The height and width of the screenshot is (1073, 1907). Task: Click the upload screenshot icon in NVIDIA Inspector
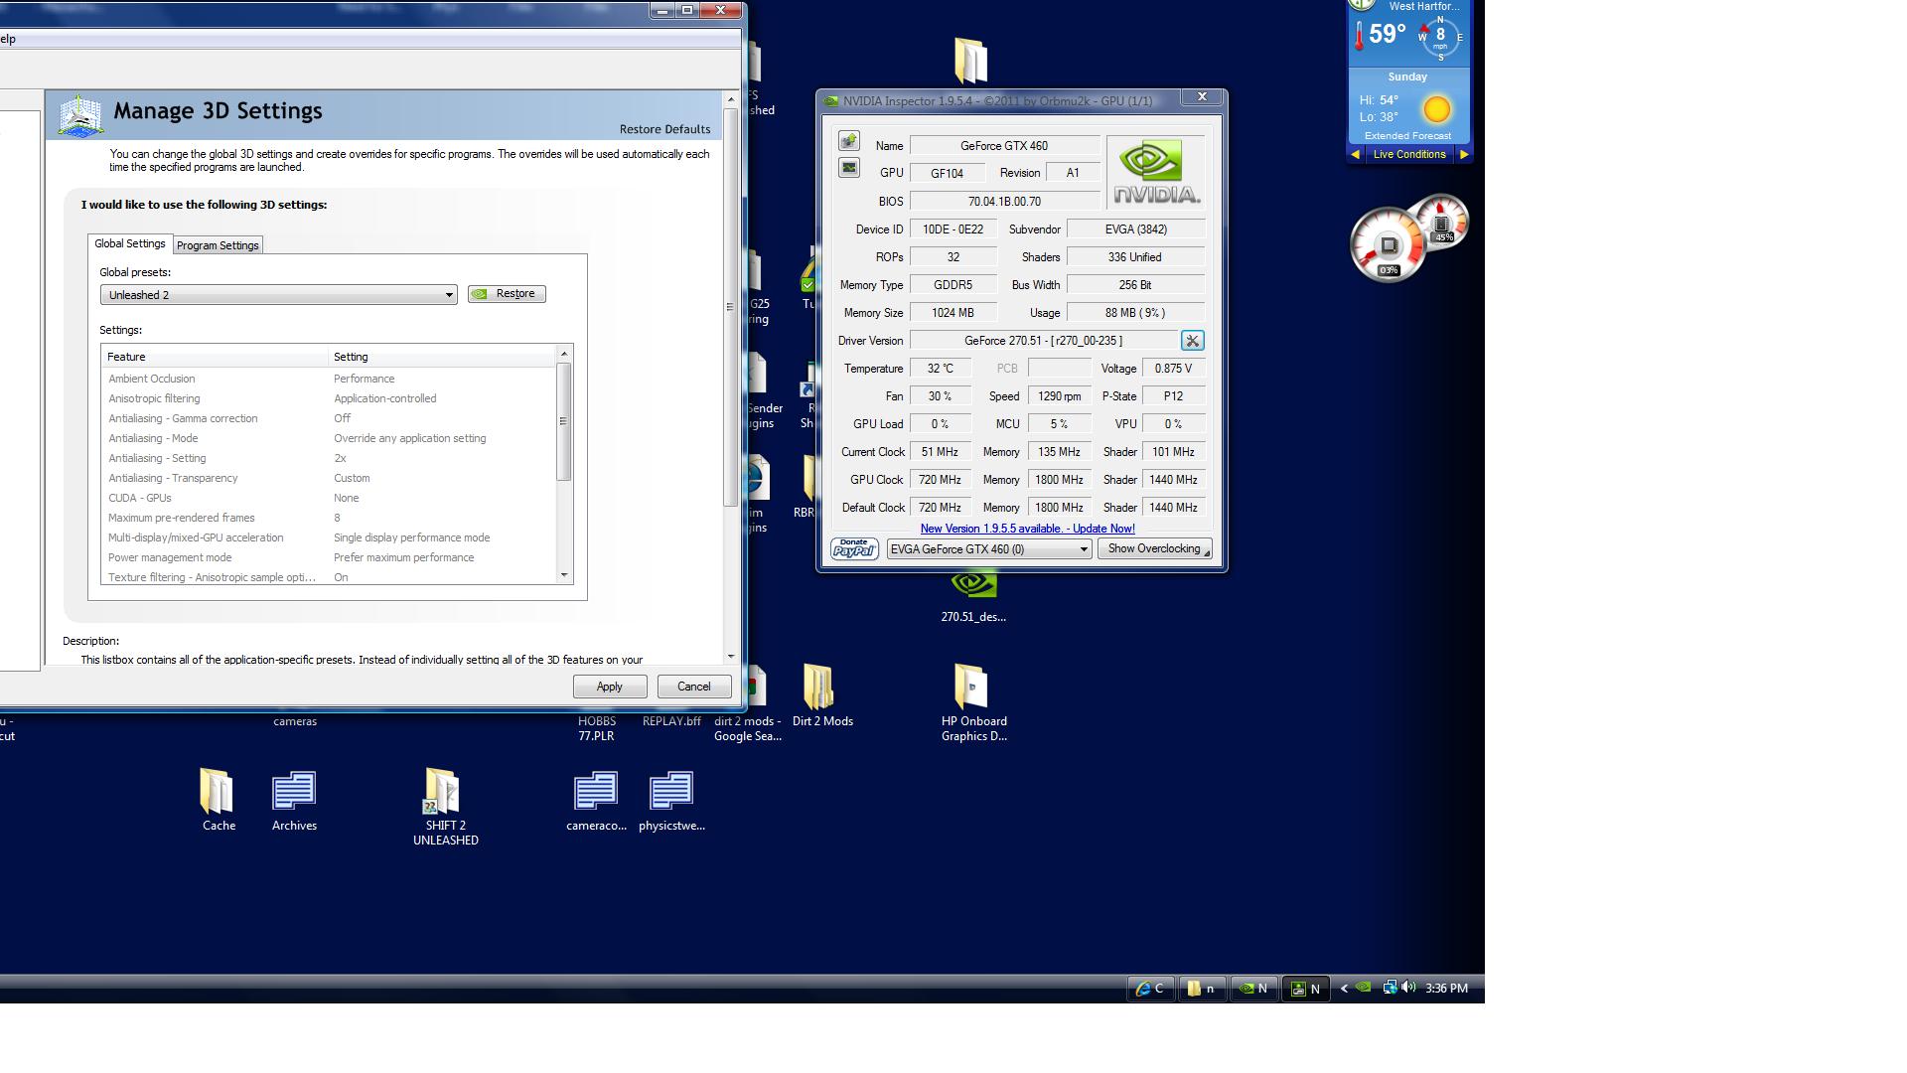click(x=848, y=141)
